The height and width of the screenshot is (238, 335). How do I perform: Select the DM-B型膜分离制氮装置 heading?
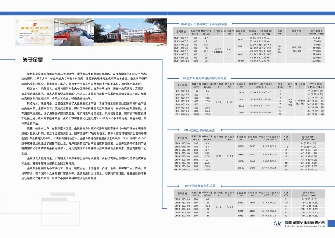tap(200, 186)
